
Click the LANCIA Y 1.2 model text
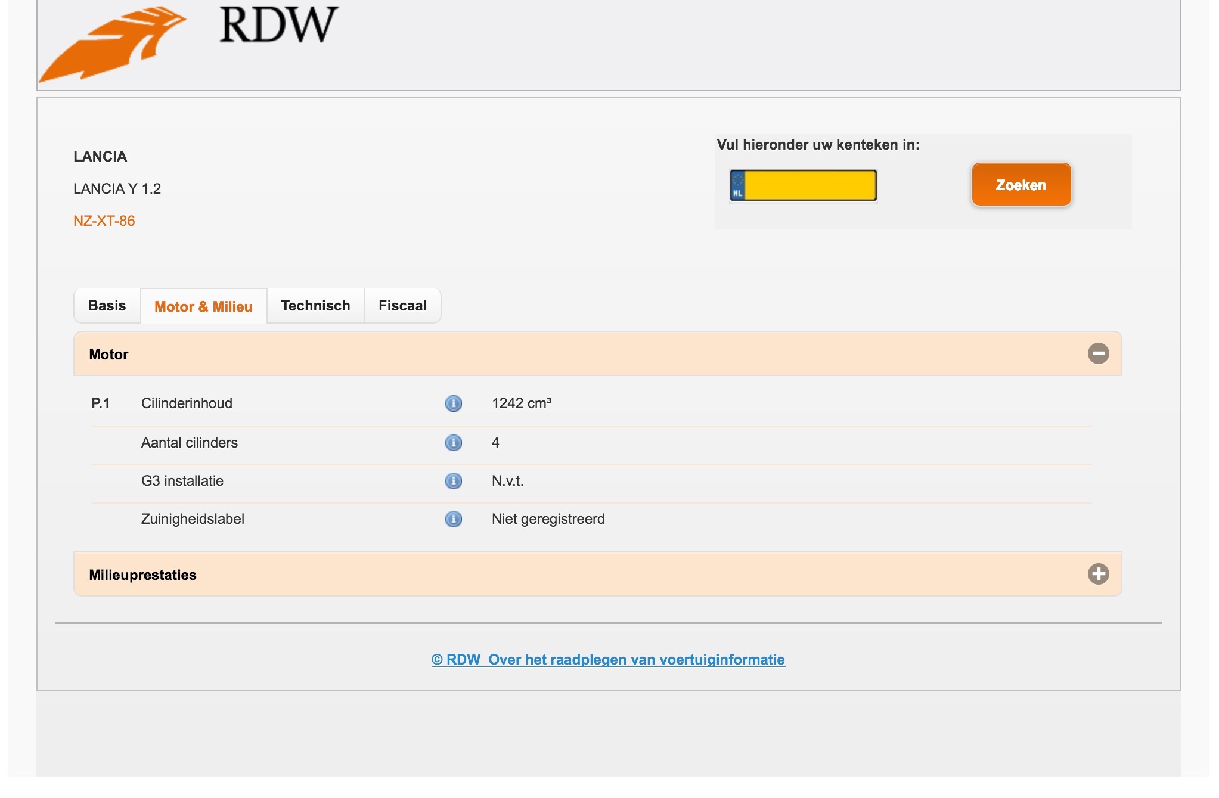pyautogui.click(x=117, y=189)
